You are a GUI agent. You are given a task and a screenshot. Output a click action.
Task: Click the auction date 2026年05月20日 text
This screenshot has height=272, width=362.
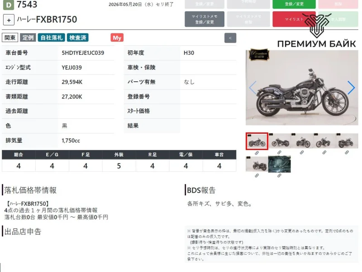pos(125,5)
